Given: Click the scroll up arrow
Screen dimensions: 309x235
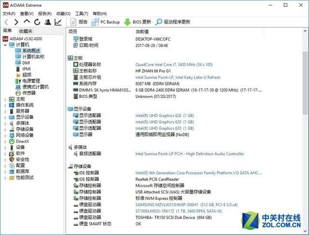Looking at the screenshot, I should 305,31.
